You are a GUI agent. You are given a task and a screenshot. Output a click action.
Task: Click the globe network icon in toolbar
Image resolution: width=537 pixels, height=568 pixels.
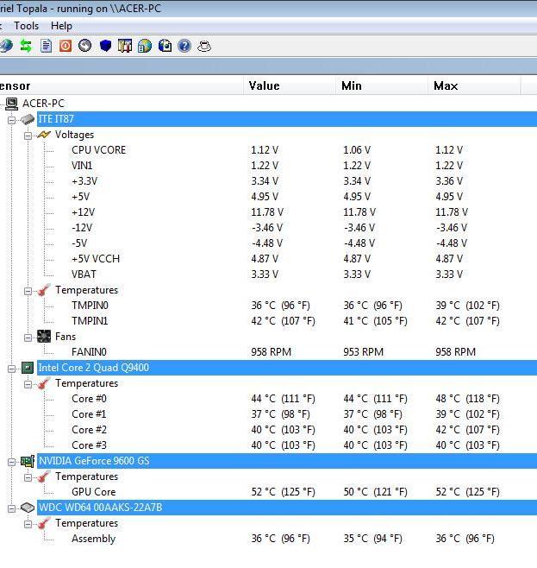(x=5, y=46)
